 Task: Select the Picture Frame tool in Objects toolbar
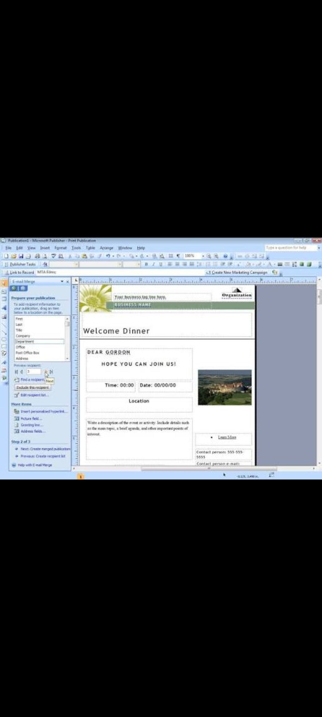coord(4,316)
